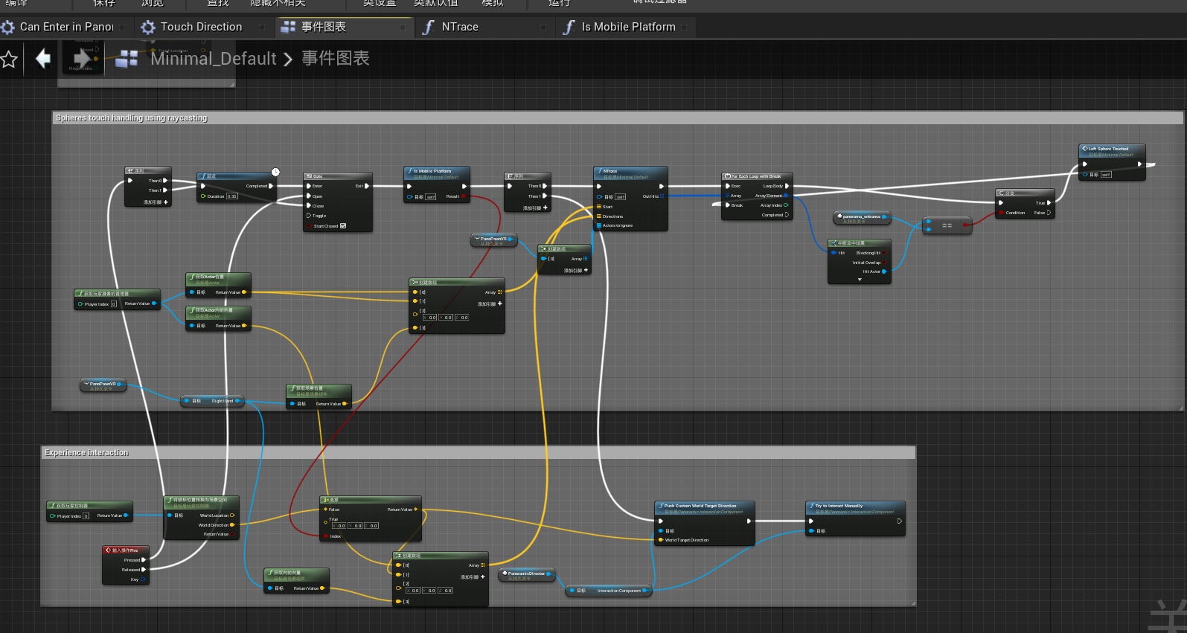Add a pin to the upper four-element array node
Image resolution: width=1187 pixels, height=633 pixels.
(x=490, y=303)
